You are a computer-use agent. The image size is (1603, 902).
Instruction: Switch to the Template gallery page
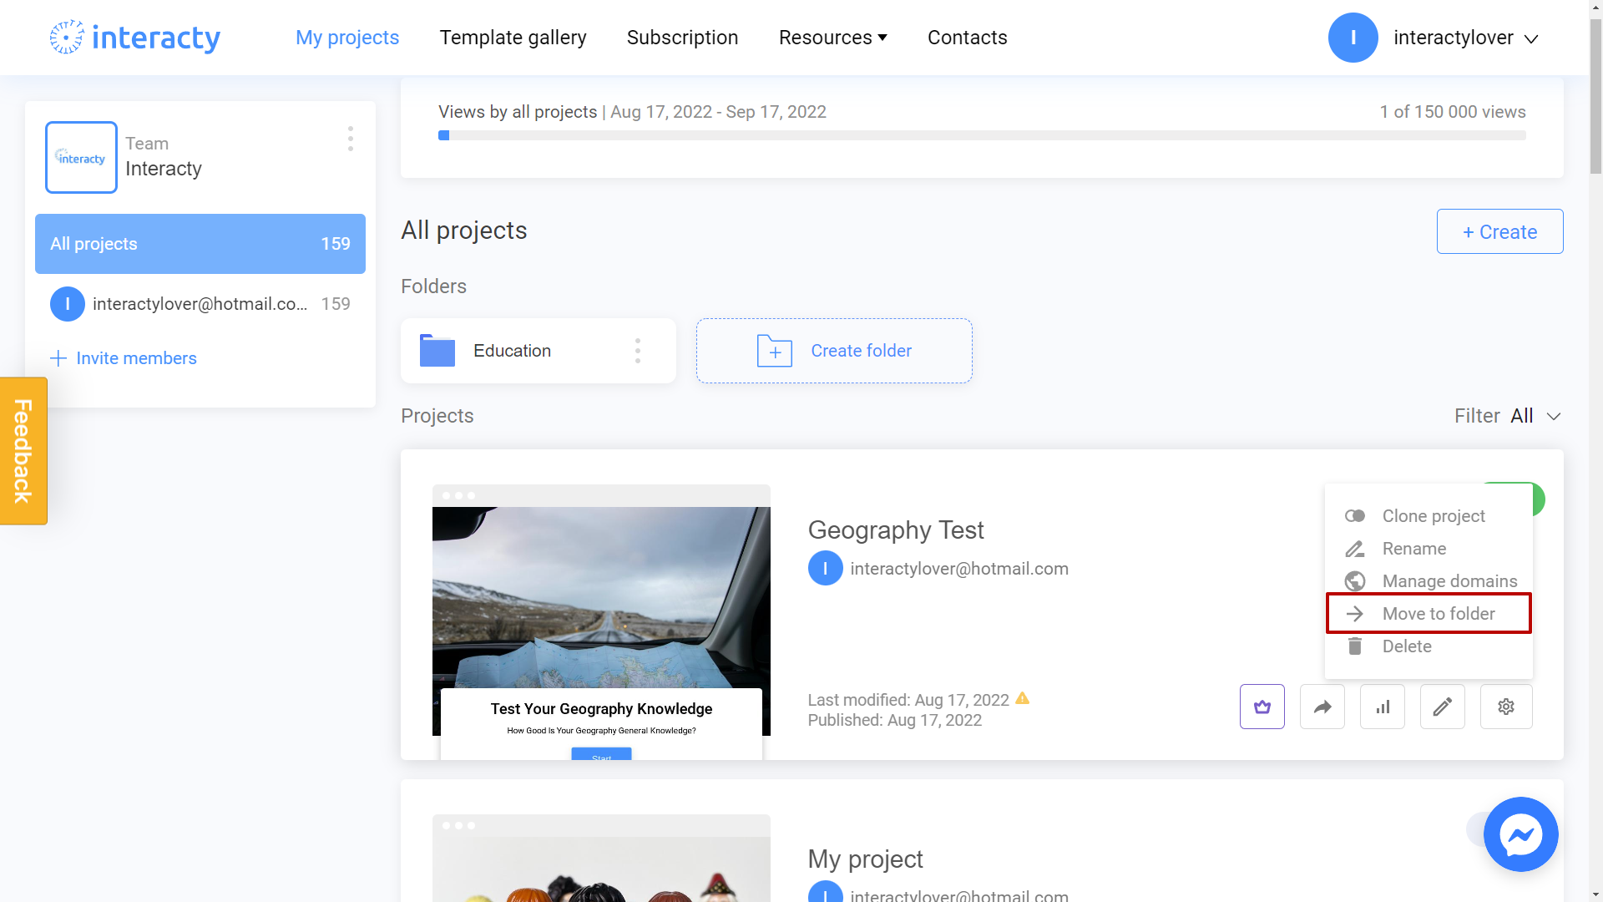(x=513, y=37)
